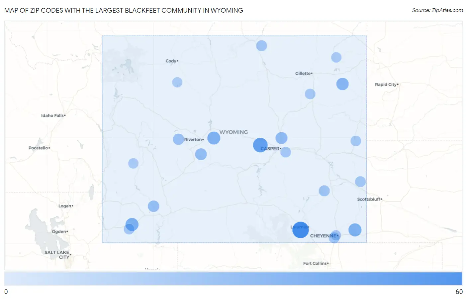Click the blue gradient legend bar
The image size is (467, 299).
pos(233,278)
